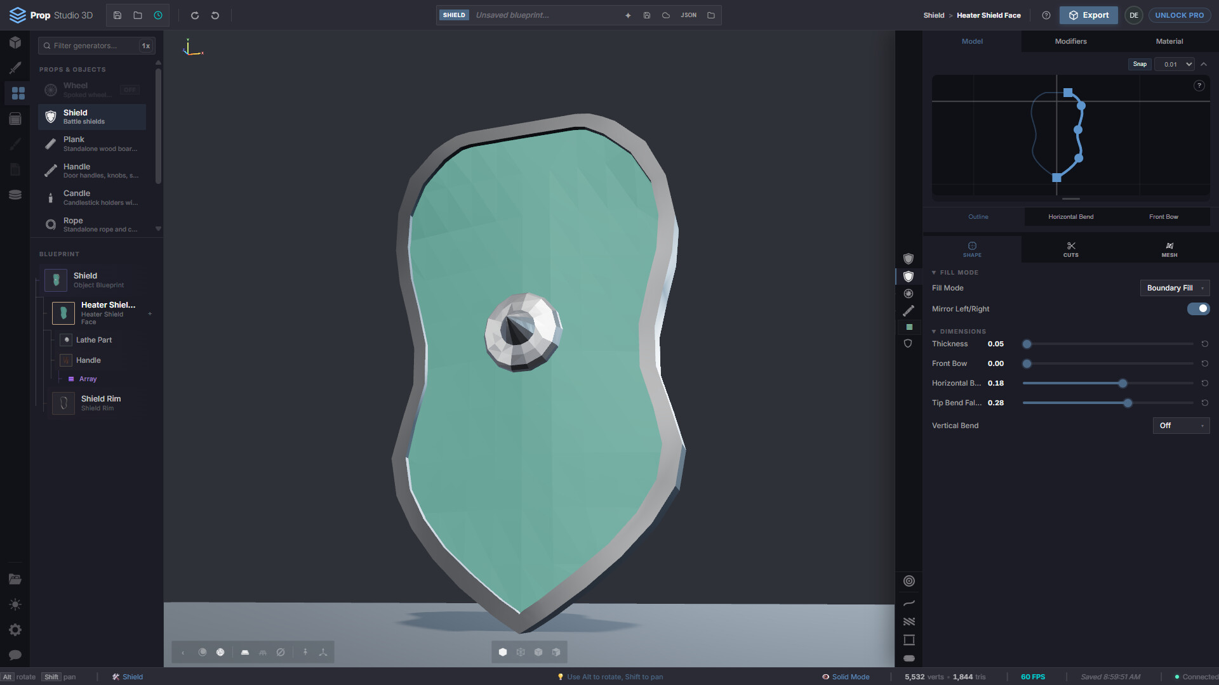
Task: Select the wireframe cube view mode icon
Action: pos(521,652)
